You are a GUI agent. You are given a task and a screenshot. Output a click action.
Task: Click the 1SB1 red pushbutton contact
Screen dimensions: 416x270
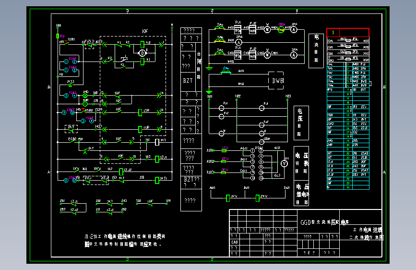pos(66,43)
